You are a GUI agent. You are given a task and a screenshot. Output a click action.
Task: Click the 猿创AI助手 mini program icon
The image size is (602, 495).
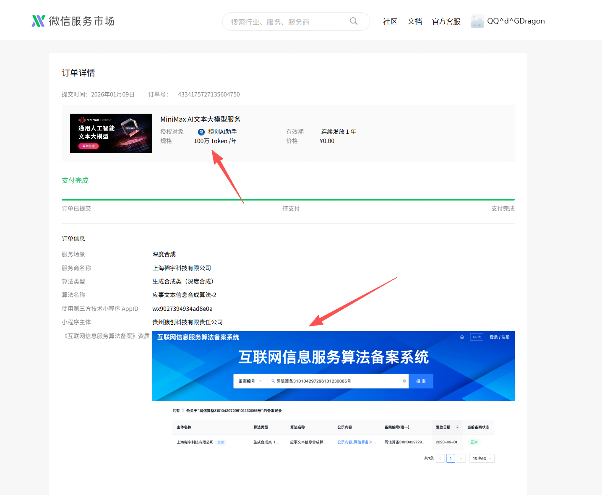click(201, 132)
